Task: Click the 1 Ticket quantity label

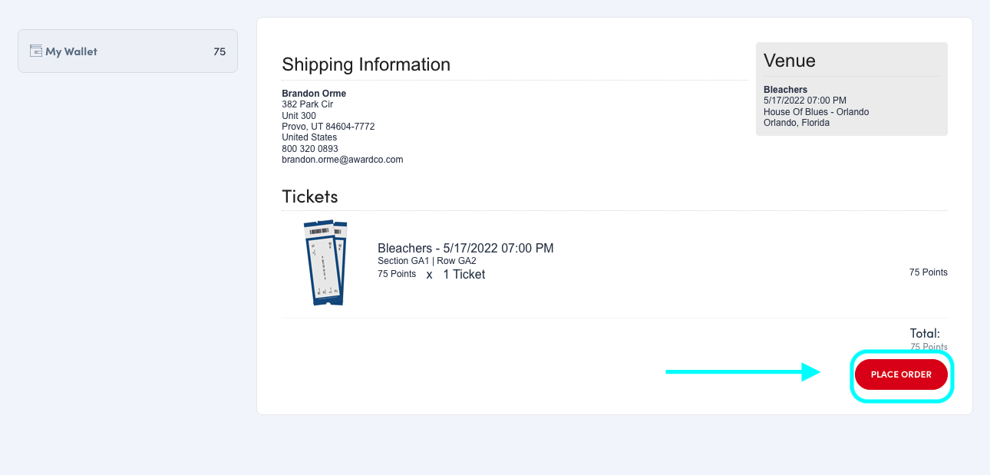Action: tap(464, 274)
